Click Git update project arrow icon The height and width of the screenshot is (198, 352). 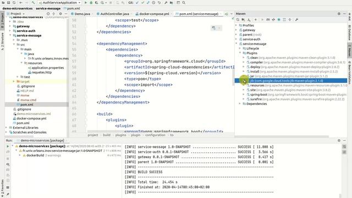[137, 3]
